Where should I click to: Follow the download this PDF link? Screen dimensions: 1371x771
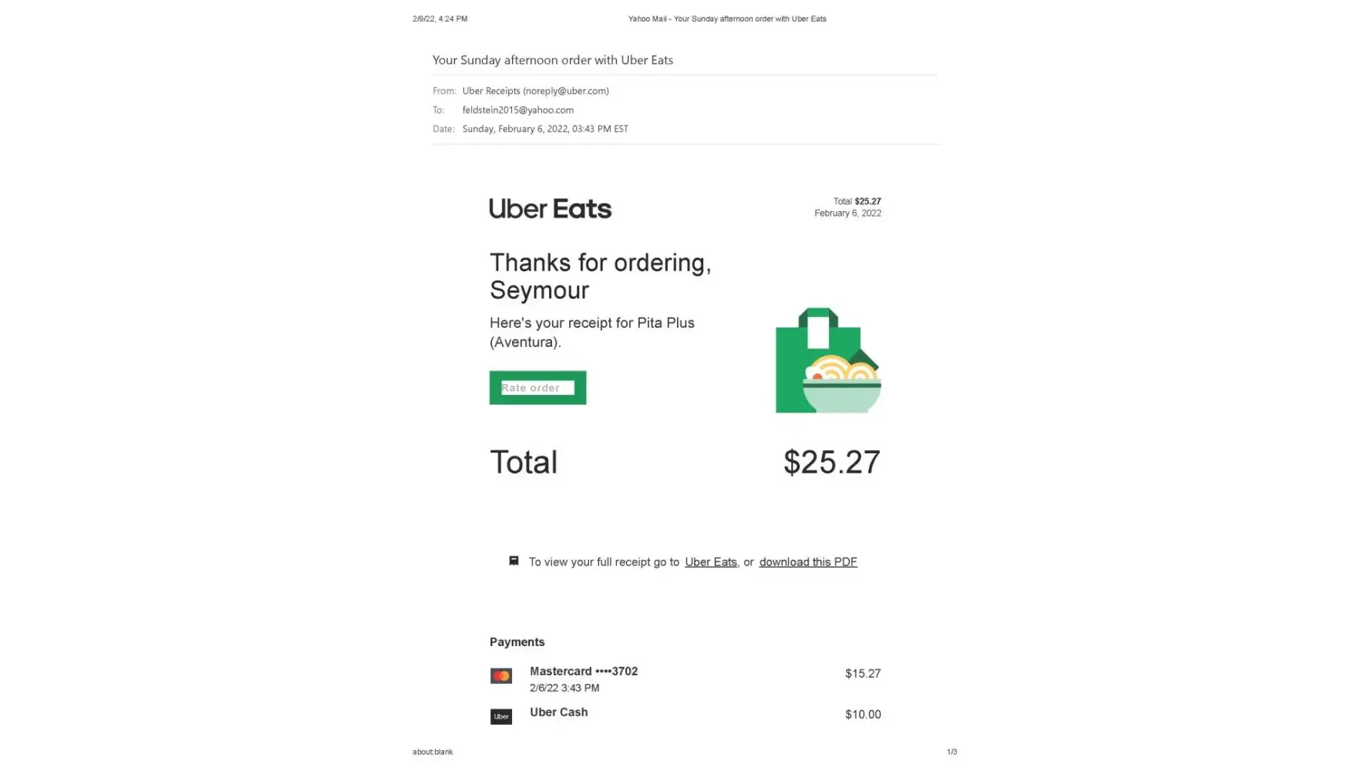click(807, 562)
